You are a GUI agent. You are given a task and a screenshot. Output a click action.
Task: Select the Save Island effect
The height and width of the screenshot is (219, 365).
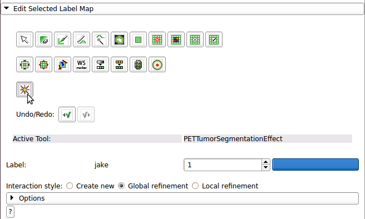[x=214, y=39]
